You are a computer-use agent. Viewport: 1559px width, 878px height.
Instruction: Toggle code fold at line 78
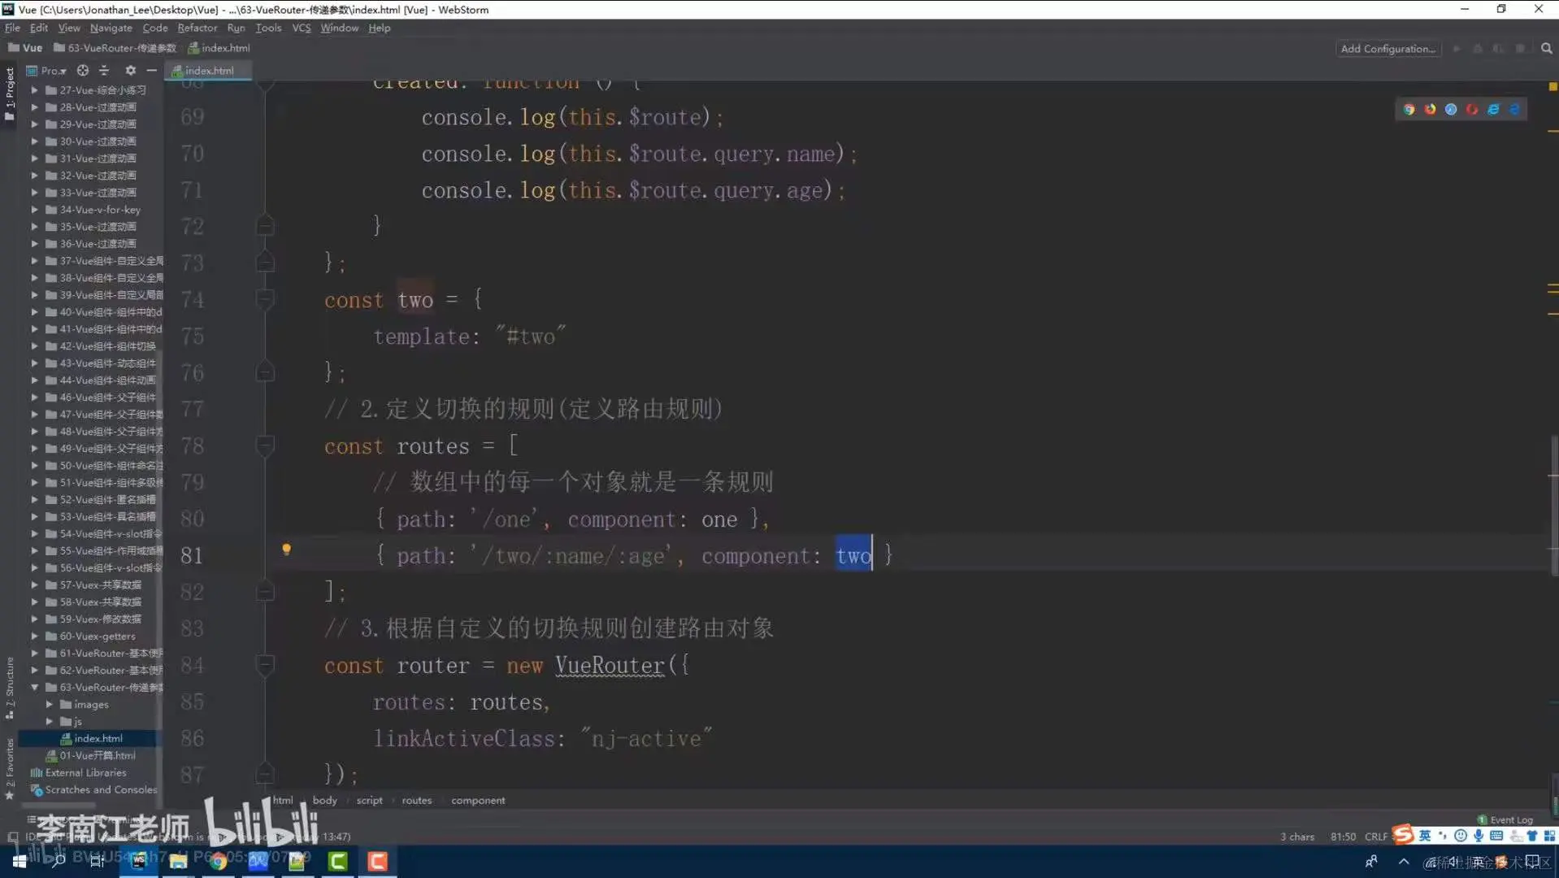pos(265,446)
